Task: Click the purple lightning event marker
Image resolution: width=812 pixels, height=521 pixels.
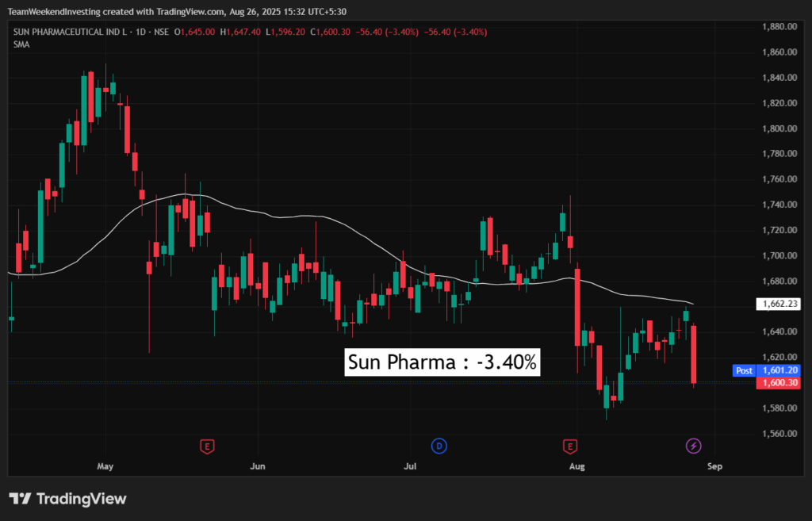Action: 693,446
